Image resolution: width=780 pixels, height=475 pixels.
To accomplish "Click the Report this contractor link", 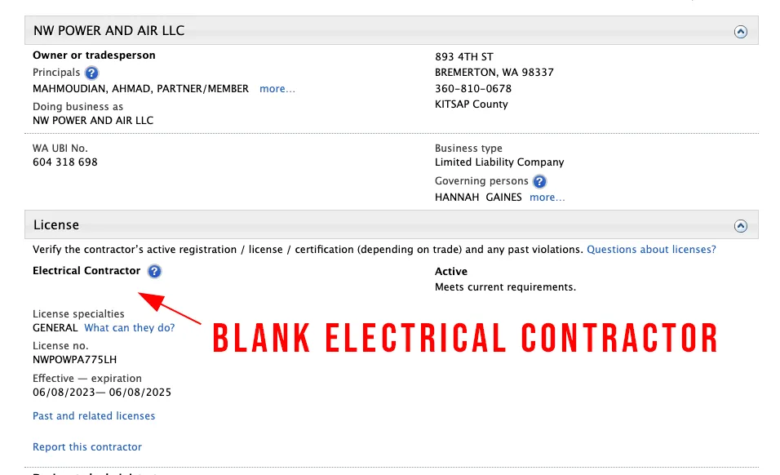I will point(87,447).
